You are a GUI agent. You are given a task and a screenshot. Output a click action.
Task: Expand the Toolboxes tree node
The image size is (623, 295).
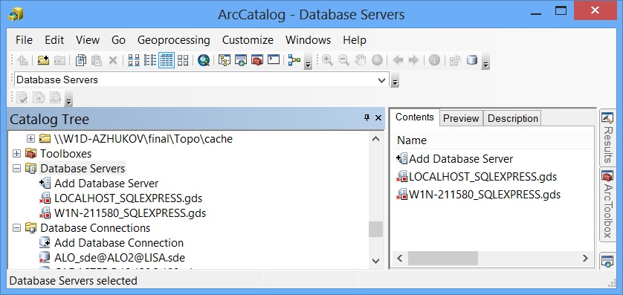pos(16,153)
